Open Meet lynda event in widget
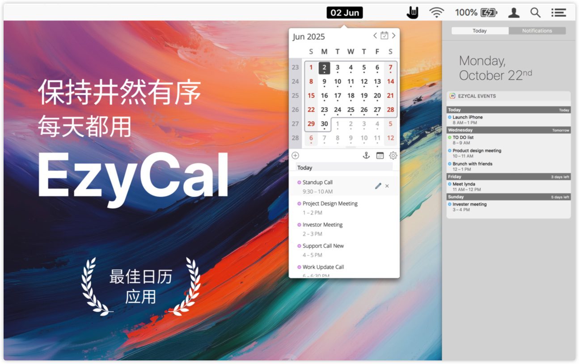The width and height of the screenshot is (579, 364). pyautogui.click(x=509, y=186)
